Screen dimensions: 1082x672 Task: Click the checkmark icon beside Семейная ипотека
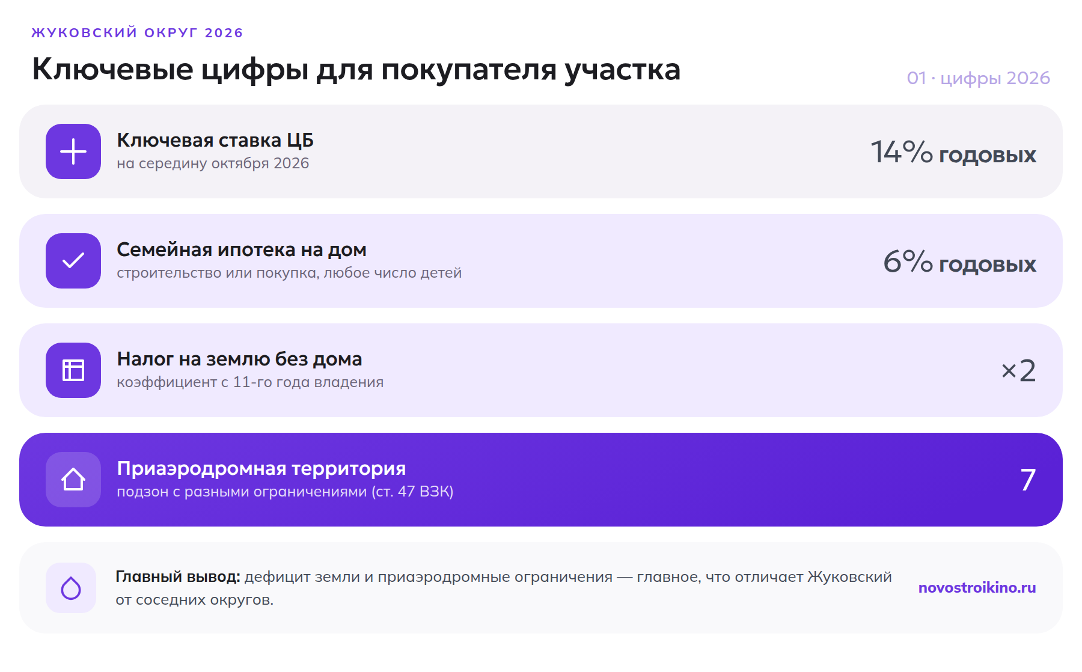pyautogui.click(x=73, y=261)
